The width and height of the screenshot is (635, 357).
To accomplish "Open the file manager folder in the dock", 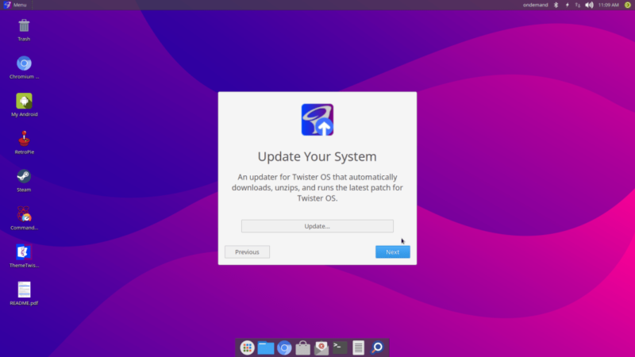I will tap(266, 347).
